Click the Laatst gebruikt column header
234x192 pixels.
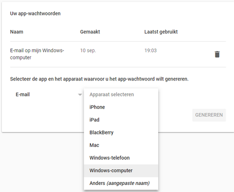pos(161,32)
